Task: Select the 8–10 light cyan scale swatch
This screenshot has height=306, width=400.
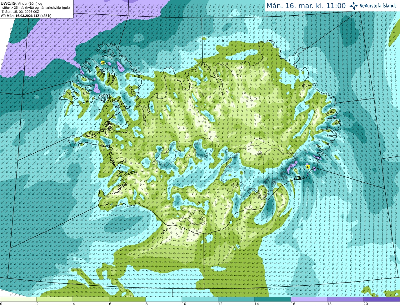Action: [x=164, y=299]
